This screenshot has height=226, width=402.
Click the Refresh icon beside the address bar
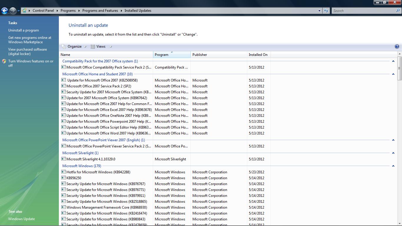click(326, 11)
